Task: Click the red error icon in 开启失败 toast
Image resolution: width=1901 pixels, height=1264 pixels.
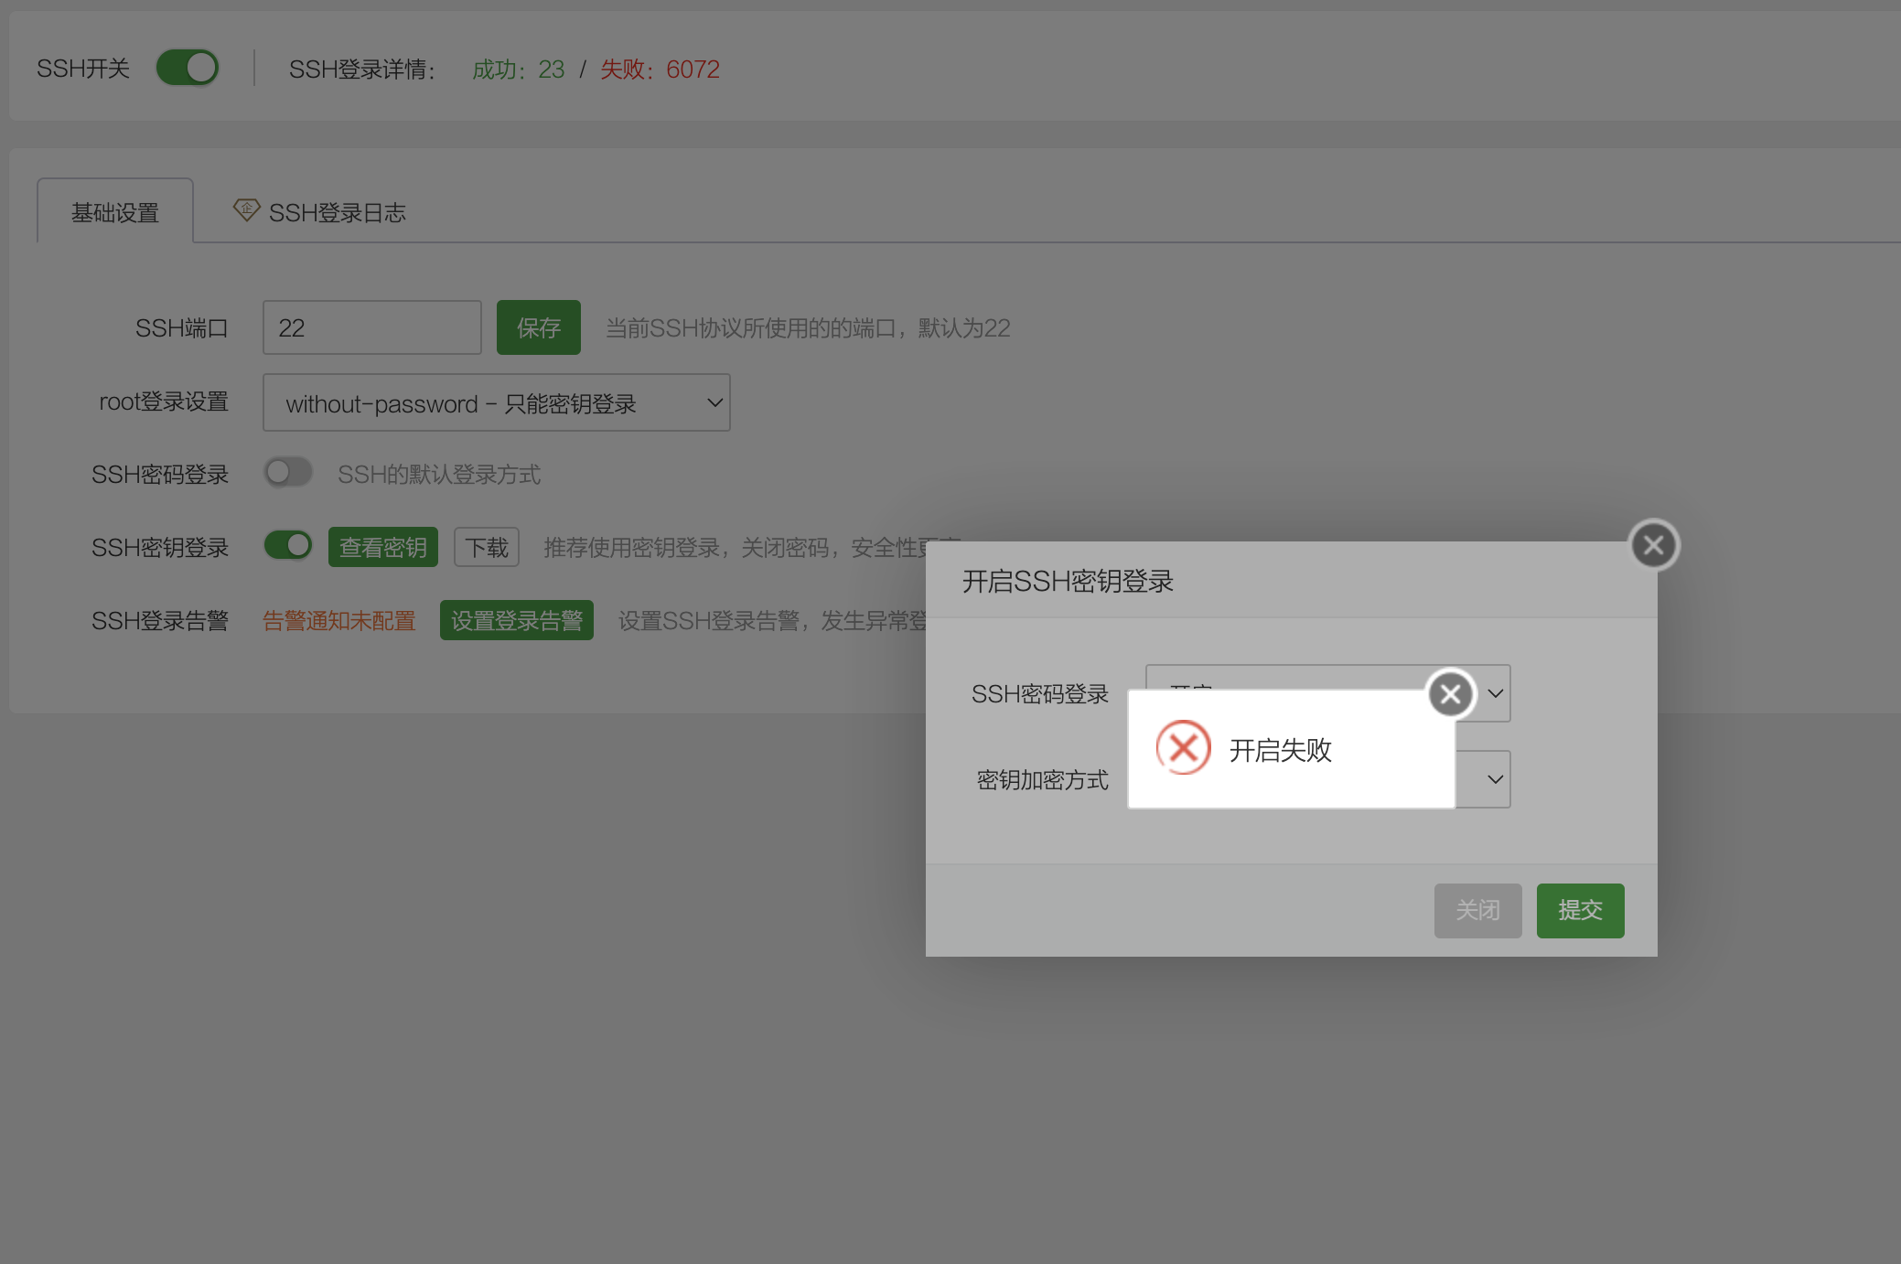Action: 1183,748
